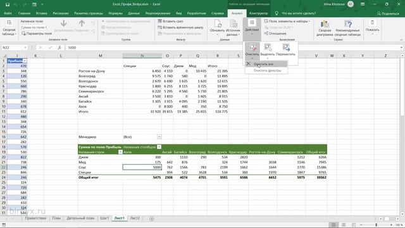Open Параметры поля field settings
This screenshot has height=228, width=405.
point(37,34)
